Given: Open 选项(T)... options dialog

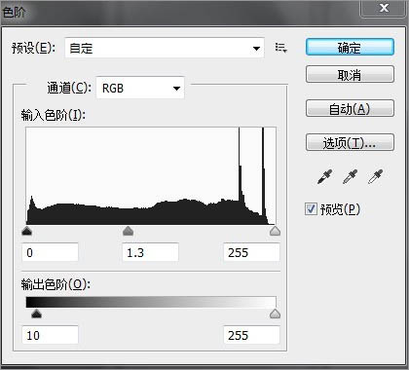Looking at the screenshot, I should 350,143.
